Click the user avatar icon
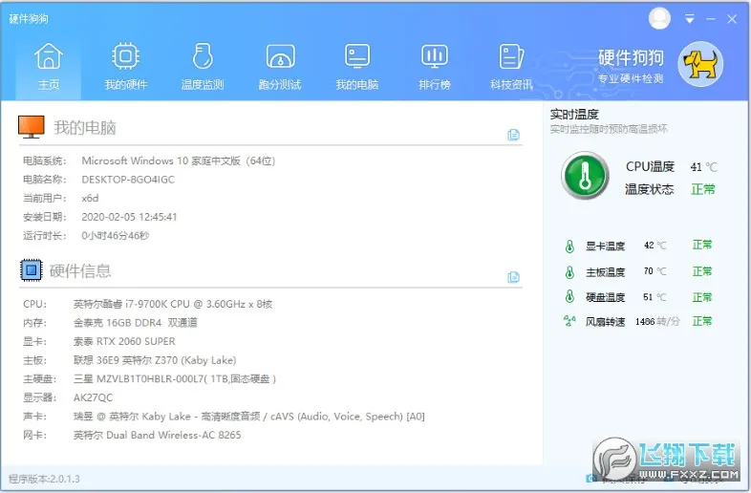 (x=659, y=19)
